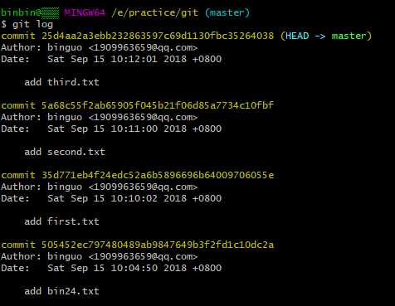Click the green master branch label
Viewport: 395px width, 306px height.
tap(349, 36)
